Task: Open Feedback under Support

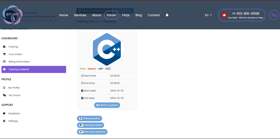Action: [x=34, y=114]
